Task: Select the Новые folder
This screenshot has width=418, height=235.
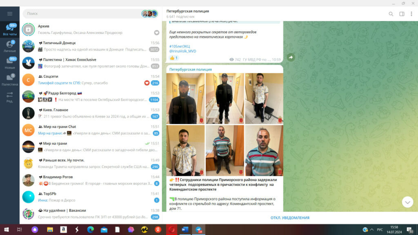Action: 10,63
